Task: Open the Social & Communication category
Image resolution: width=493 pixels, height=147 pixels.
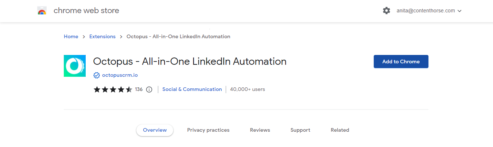Action: 192,89
